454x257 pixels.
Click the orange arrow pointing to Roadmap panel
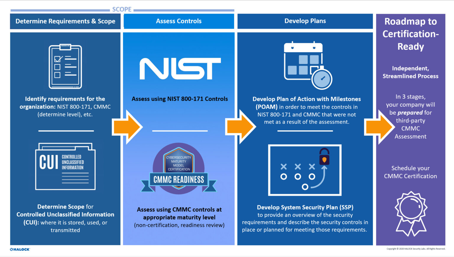coord(380,127)
